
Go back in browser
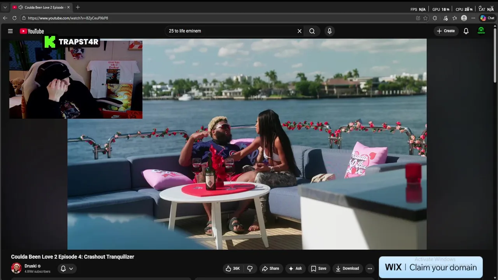pyautogui.click(x=5, y=18)
